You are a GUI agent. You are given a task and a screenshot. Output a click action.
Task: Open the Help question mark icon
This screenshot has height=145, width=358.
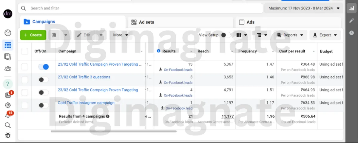pos(8,84)
